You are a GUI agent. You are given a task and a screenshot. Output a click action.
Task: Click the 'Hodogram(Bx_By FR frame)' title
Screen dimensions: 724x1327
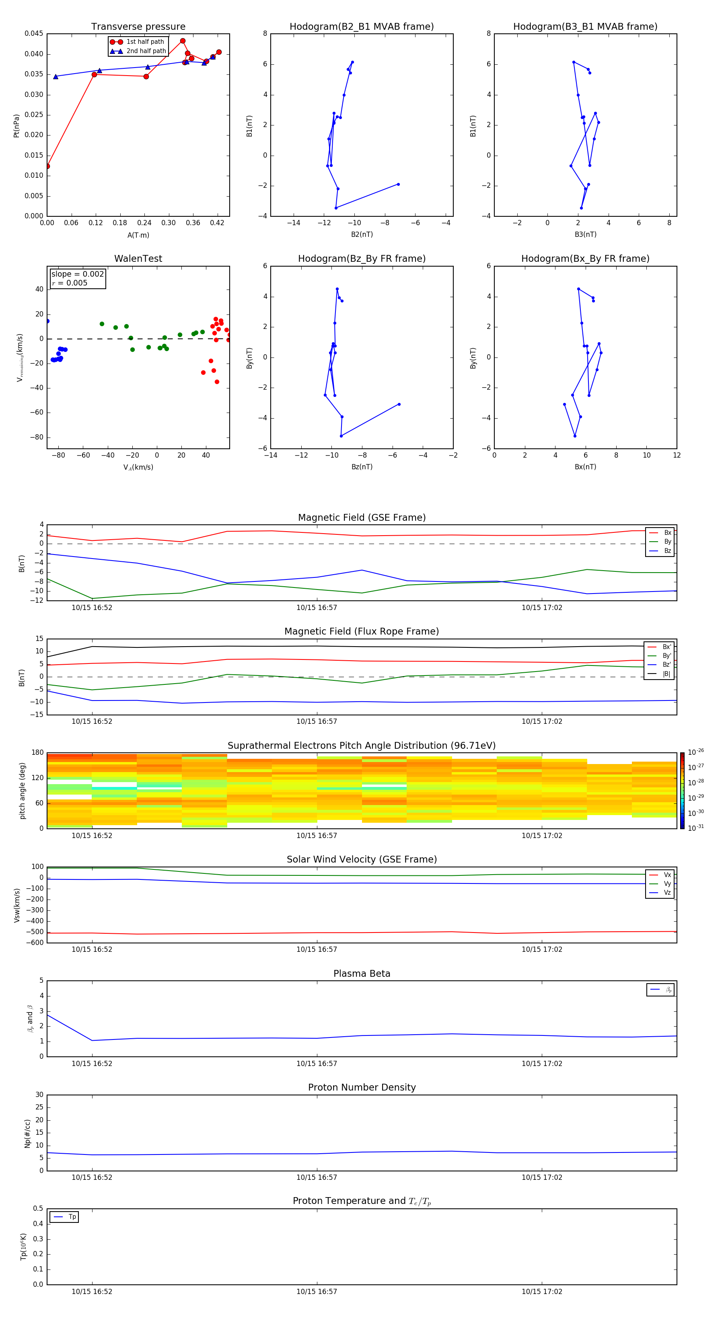pyautogui.click(x=585, y=259)
